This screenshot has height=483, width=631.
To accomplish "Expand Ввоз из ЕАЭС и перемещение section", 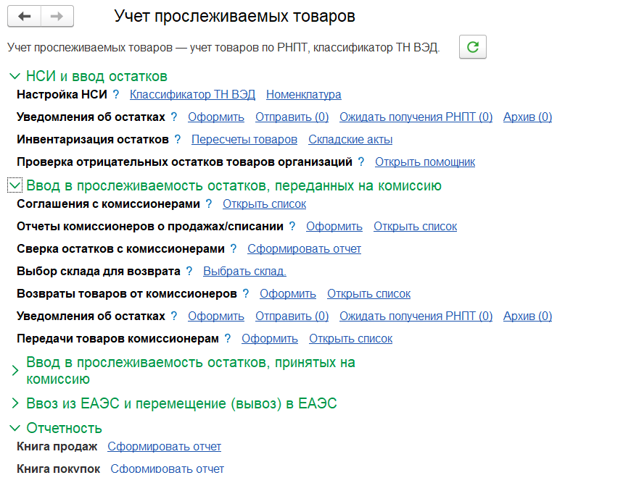I will tap(15, 403).
